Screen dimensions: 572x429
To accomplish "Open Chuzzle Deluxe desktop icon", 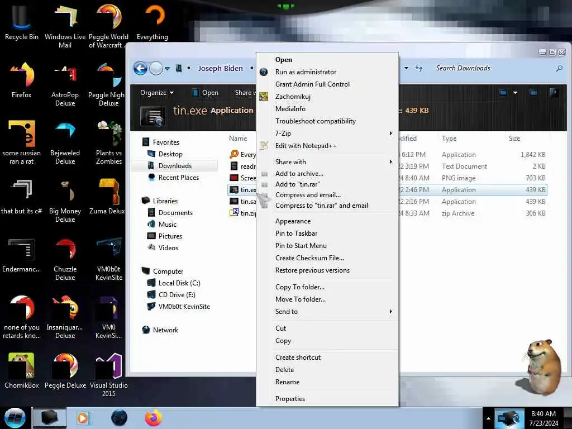I will pyautogui.click(x=65, y=259).
